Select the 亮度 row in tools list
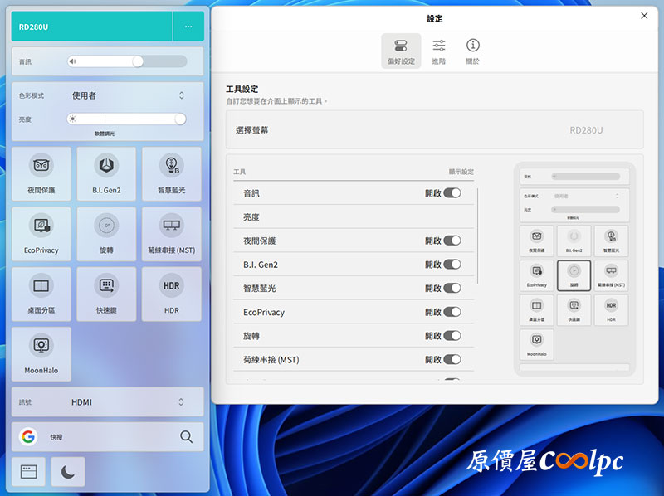This screenshot has width=664, height=496. (354, 216)
